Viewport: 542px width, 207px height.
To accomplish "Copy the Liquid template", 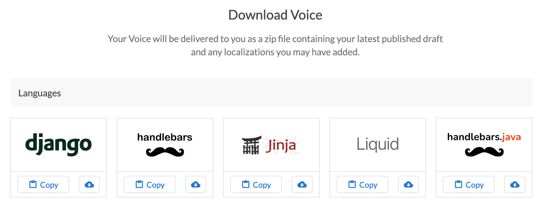I will click(362, 184).
